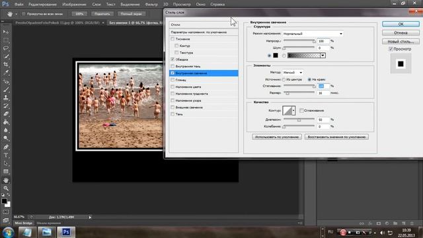Select the Quick Selection tool
The height and width of the screenshot is (238, 423).
(x=6, y=56)
